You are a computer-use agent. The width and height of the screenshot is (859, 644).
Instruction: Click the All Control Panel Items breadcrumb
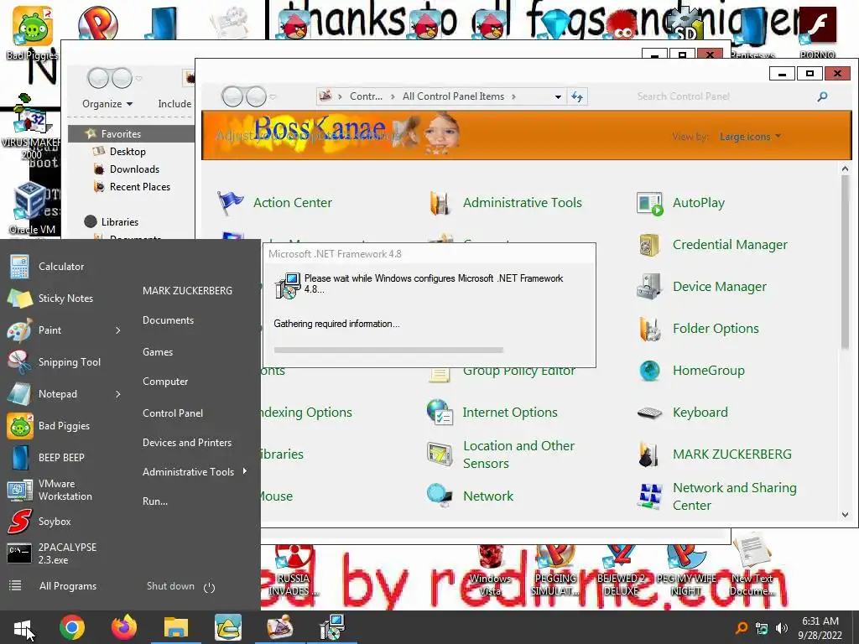click(453, 96)
